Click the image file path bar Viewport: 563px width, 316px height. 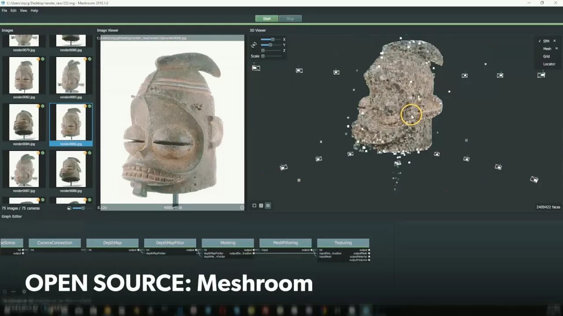171,38
